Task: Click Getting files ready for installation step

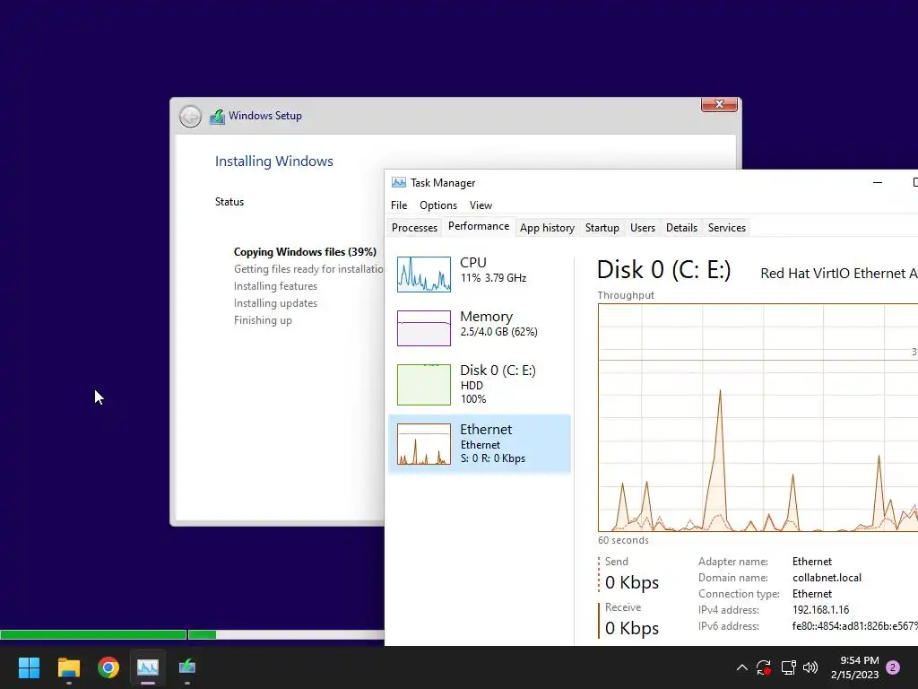Action: coord(308,269)
